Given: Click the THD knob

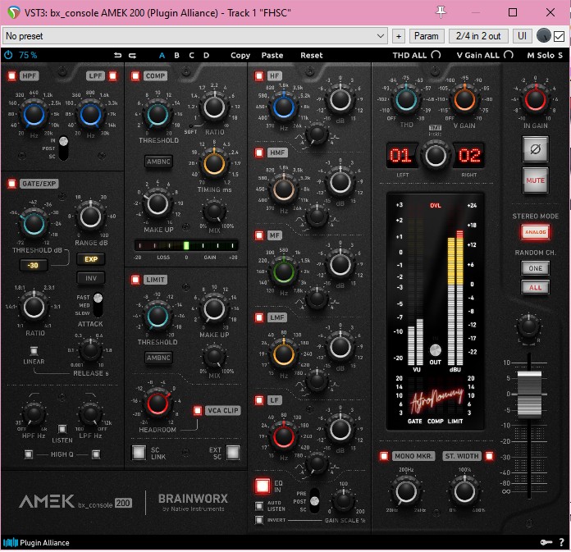Looking at the screenshot, I should click(406, 99).
